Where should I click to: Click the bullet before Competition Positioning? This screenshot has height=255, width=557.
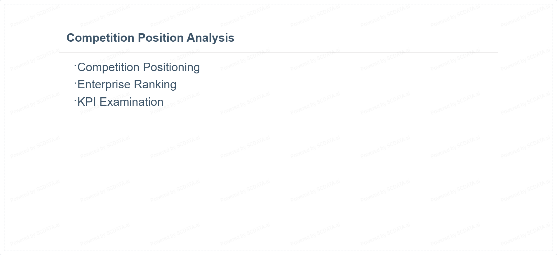click(75, 66)
